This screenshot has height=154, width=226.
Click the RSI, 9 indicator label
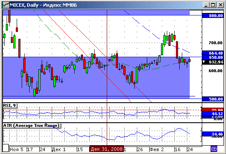(x=10, y=106)
